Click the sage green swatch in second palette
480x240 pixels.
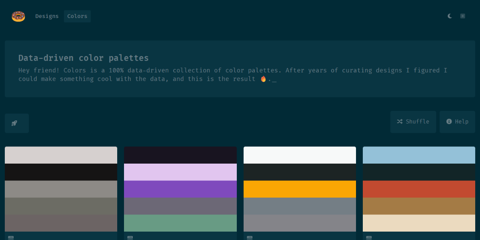tap(180, 223)
